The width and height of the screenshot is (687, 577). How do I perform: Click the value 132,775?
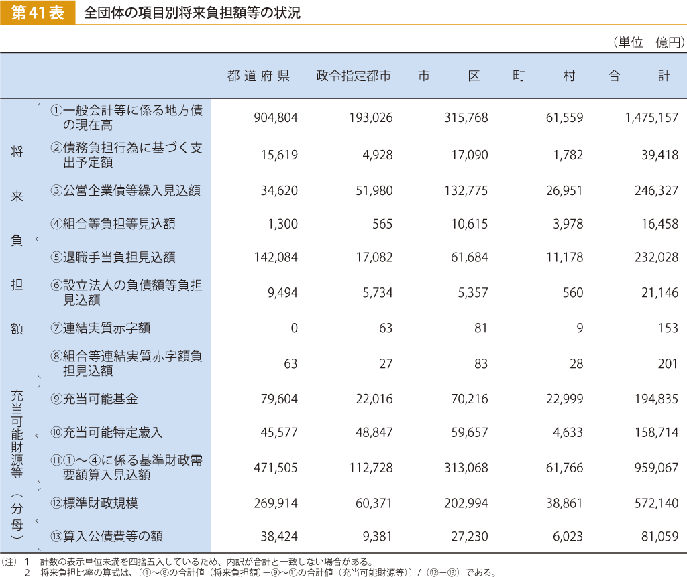pos(466,190)
